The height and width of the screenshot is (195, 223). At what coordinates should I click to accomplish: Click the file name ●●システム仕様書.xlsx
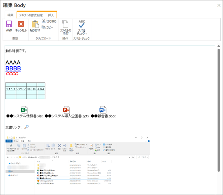[x=24, y=116]
